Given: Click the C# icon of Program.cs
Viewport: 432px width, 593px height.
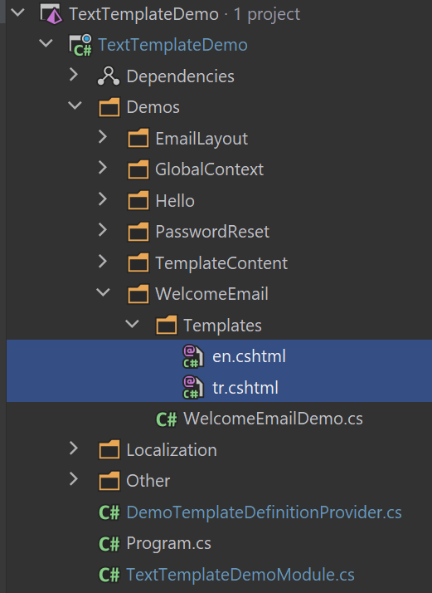Looking at the screenshot, I should 109,544.
